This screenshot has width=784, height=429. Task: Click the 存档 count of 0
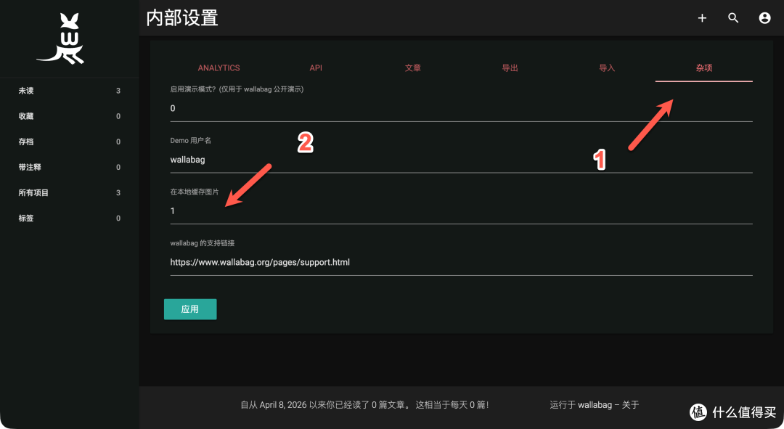[x=118, y=142]
